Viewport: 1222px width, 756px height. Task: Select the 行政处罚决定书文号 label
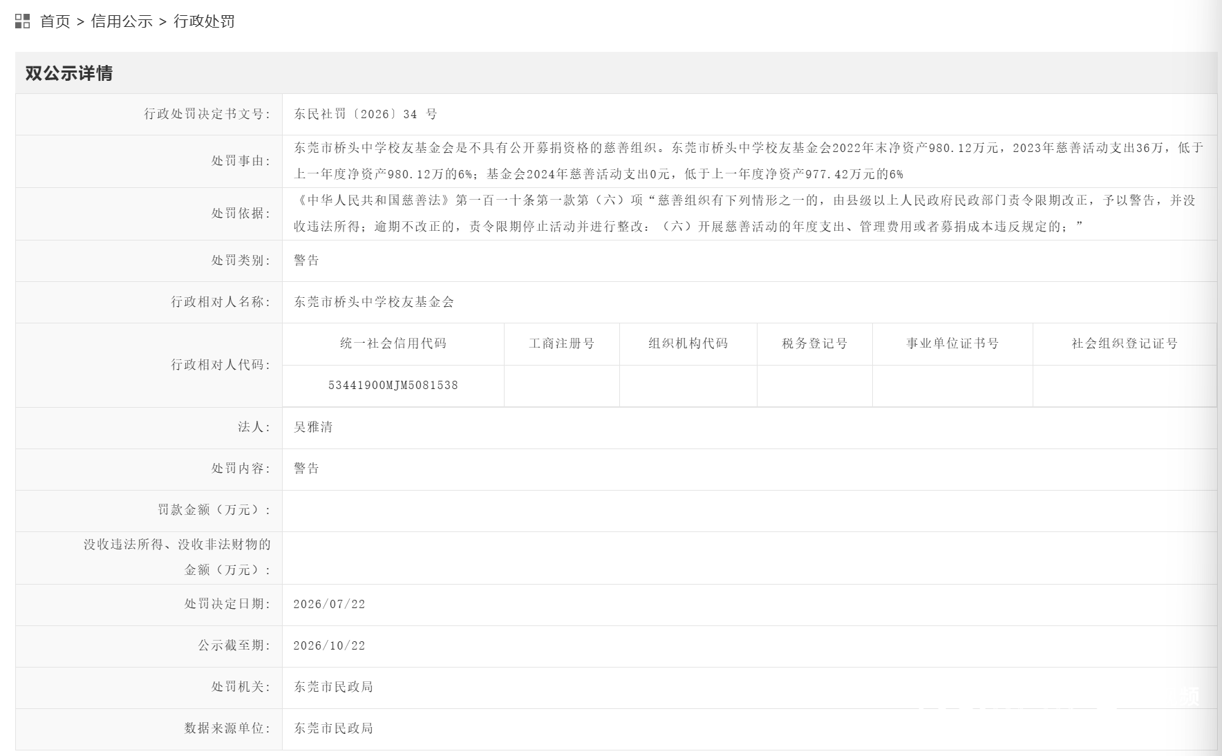(x=207, y=114)
